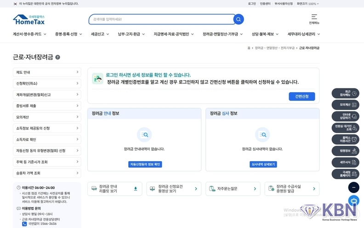This screenshot has height=228, width=364.
Task: Expand 화면크기 100% dropdown
Action: click(307, 4)
